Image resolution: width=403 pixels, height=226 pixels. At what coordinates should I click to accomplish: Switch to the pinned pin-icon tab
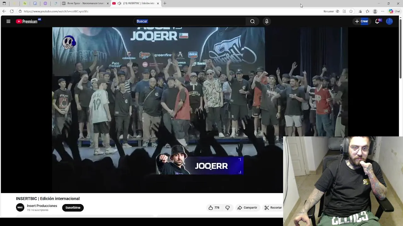(x=56, y=3)
